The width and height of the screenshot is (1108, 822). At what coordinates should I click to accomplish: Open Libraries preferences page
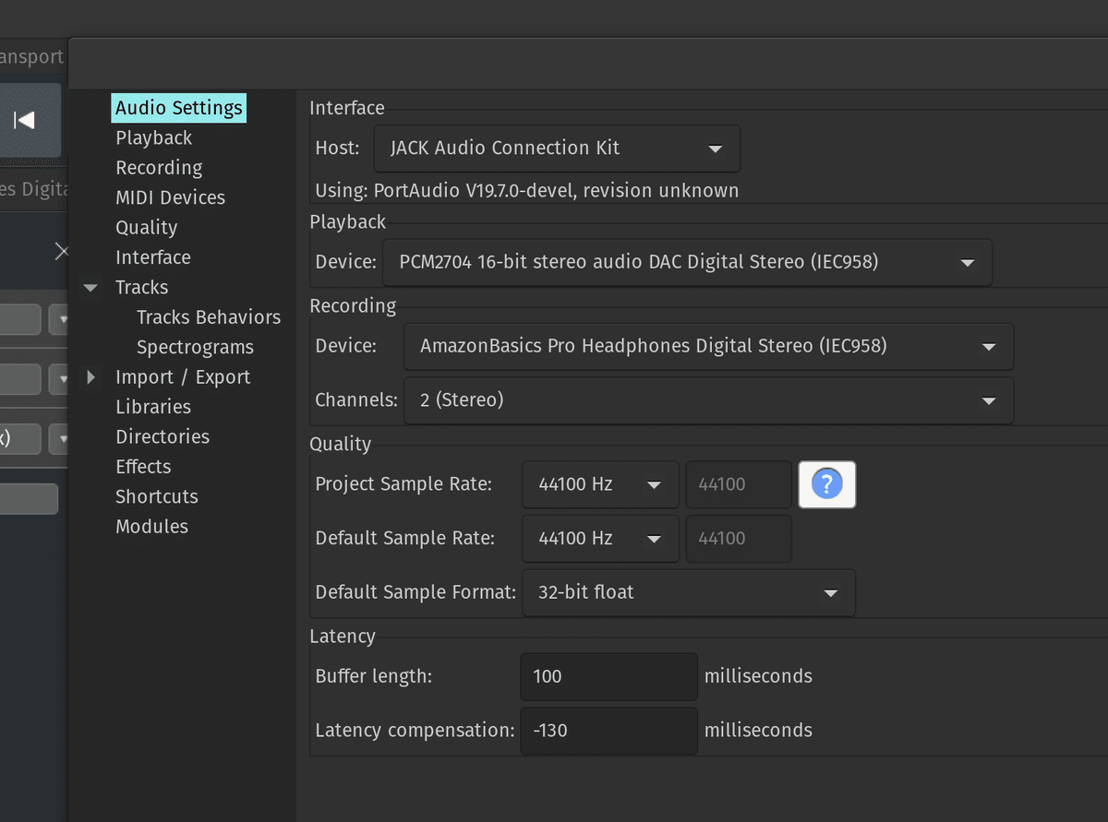(x=153, y=407)
